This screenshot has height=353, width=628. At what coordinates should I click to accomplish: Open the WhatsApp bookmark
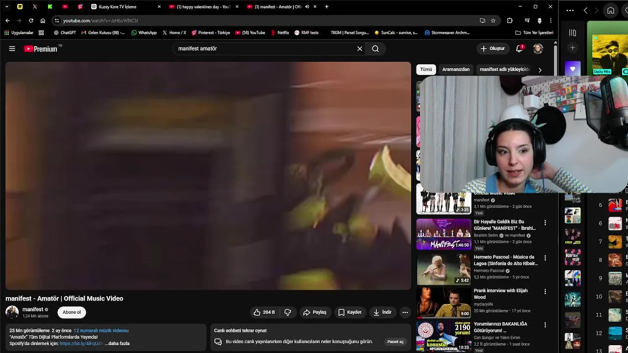pos(144,33)
